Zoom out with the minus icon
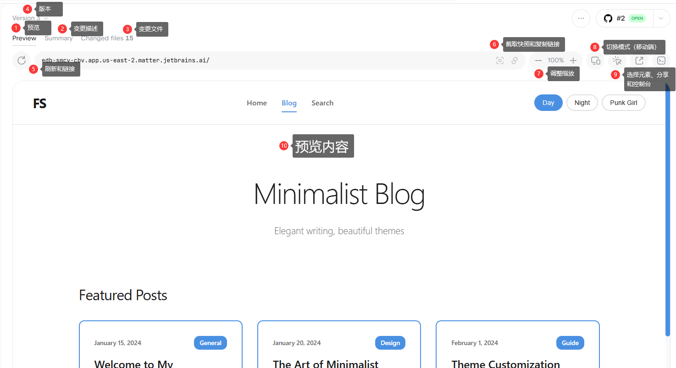 538,60
